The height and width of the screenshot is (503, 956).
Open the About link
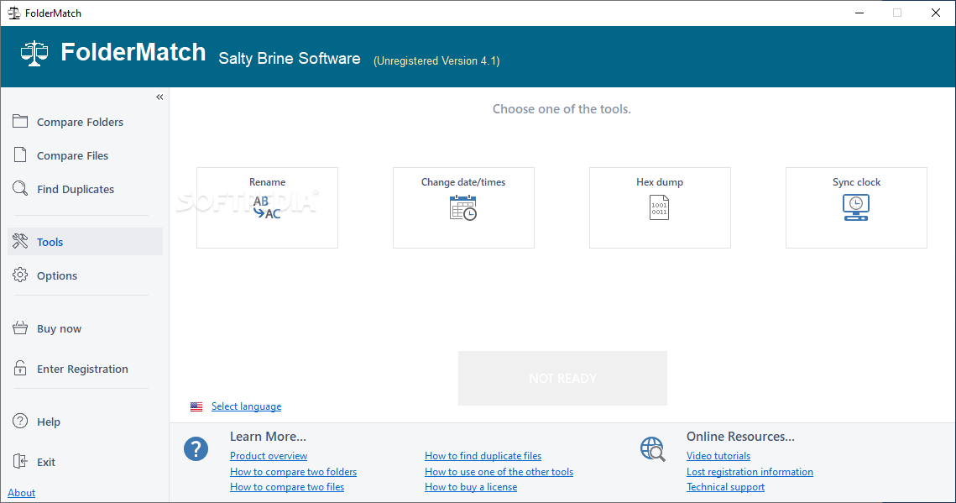[x=21, y=493]
